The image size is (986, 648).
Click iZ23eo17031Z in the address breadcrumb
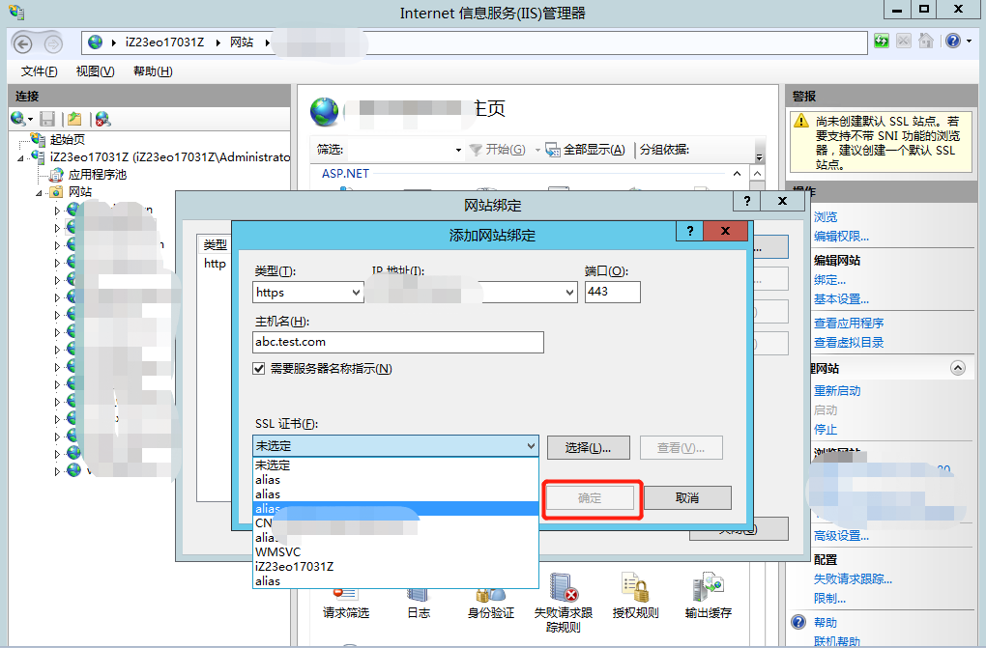pyautogui.click(x=164, y=42)
